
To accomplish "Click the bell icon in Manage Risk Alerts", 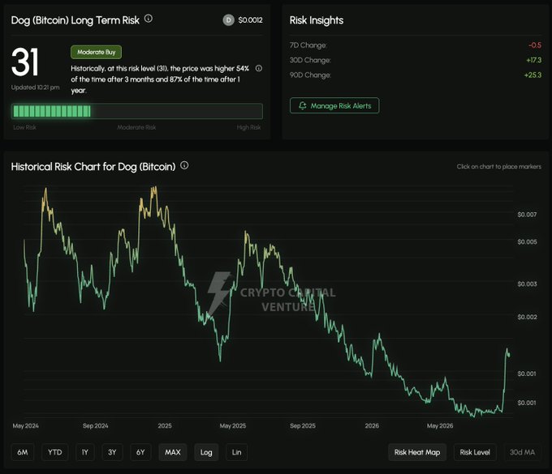I will pyautogui.click(x=303, y=105).
